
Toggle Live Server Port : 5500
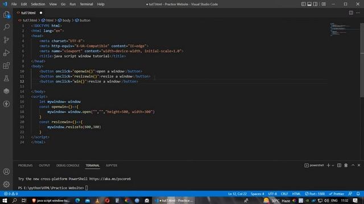[x=315, y=194]
